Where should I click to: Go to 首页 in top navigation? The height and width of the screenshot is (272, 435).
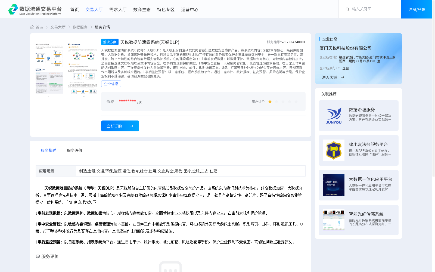74,10
